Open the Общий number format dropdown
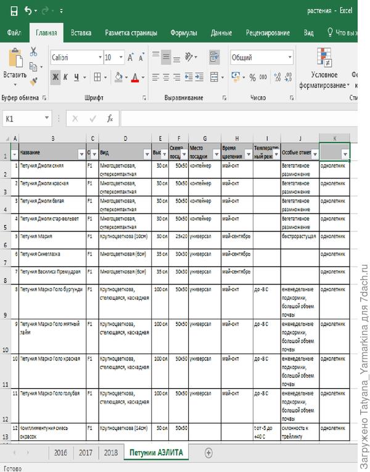Viewport: 370px width, 472px height. (x=290, y=57)
